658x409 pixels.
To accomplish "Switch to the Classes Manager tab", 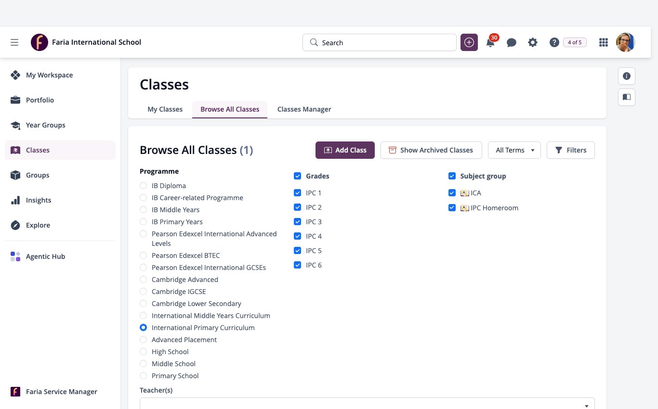I will 304,109.
